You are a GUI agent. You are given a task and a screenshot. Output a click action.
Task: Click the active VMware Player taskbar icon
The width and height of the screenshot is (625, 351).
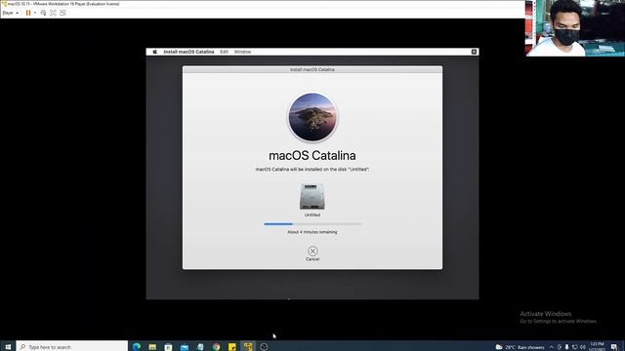tap(248, 347)
